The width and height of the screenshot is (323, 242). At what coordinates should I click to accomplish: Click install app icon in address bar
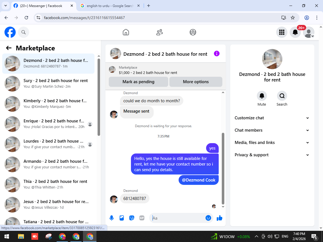coord(284,18)
